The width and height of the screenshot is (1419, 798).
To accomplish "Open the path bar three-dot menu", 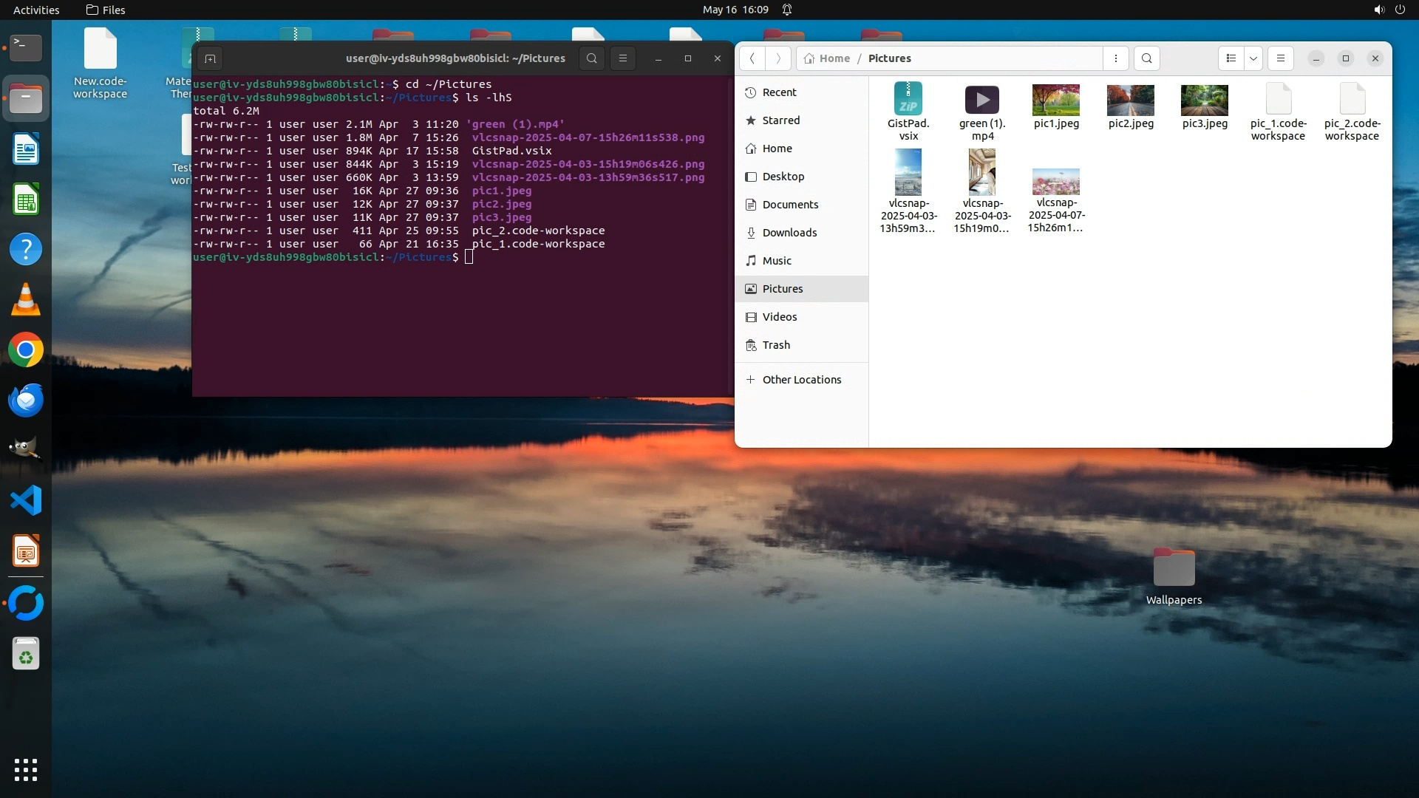I will (x=1116, y=58).
